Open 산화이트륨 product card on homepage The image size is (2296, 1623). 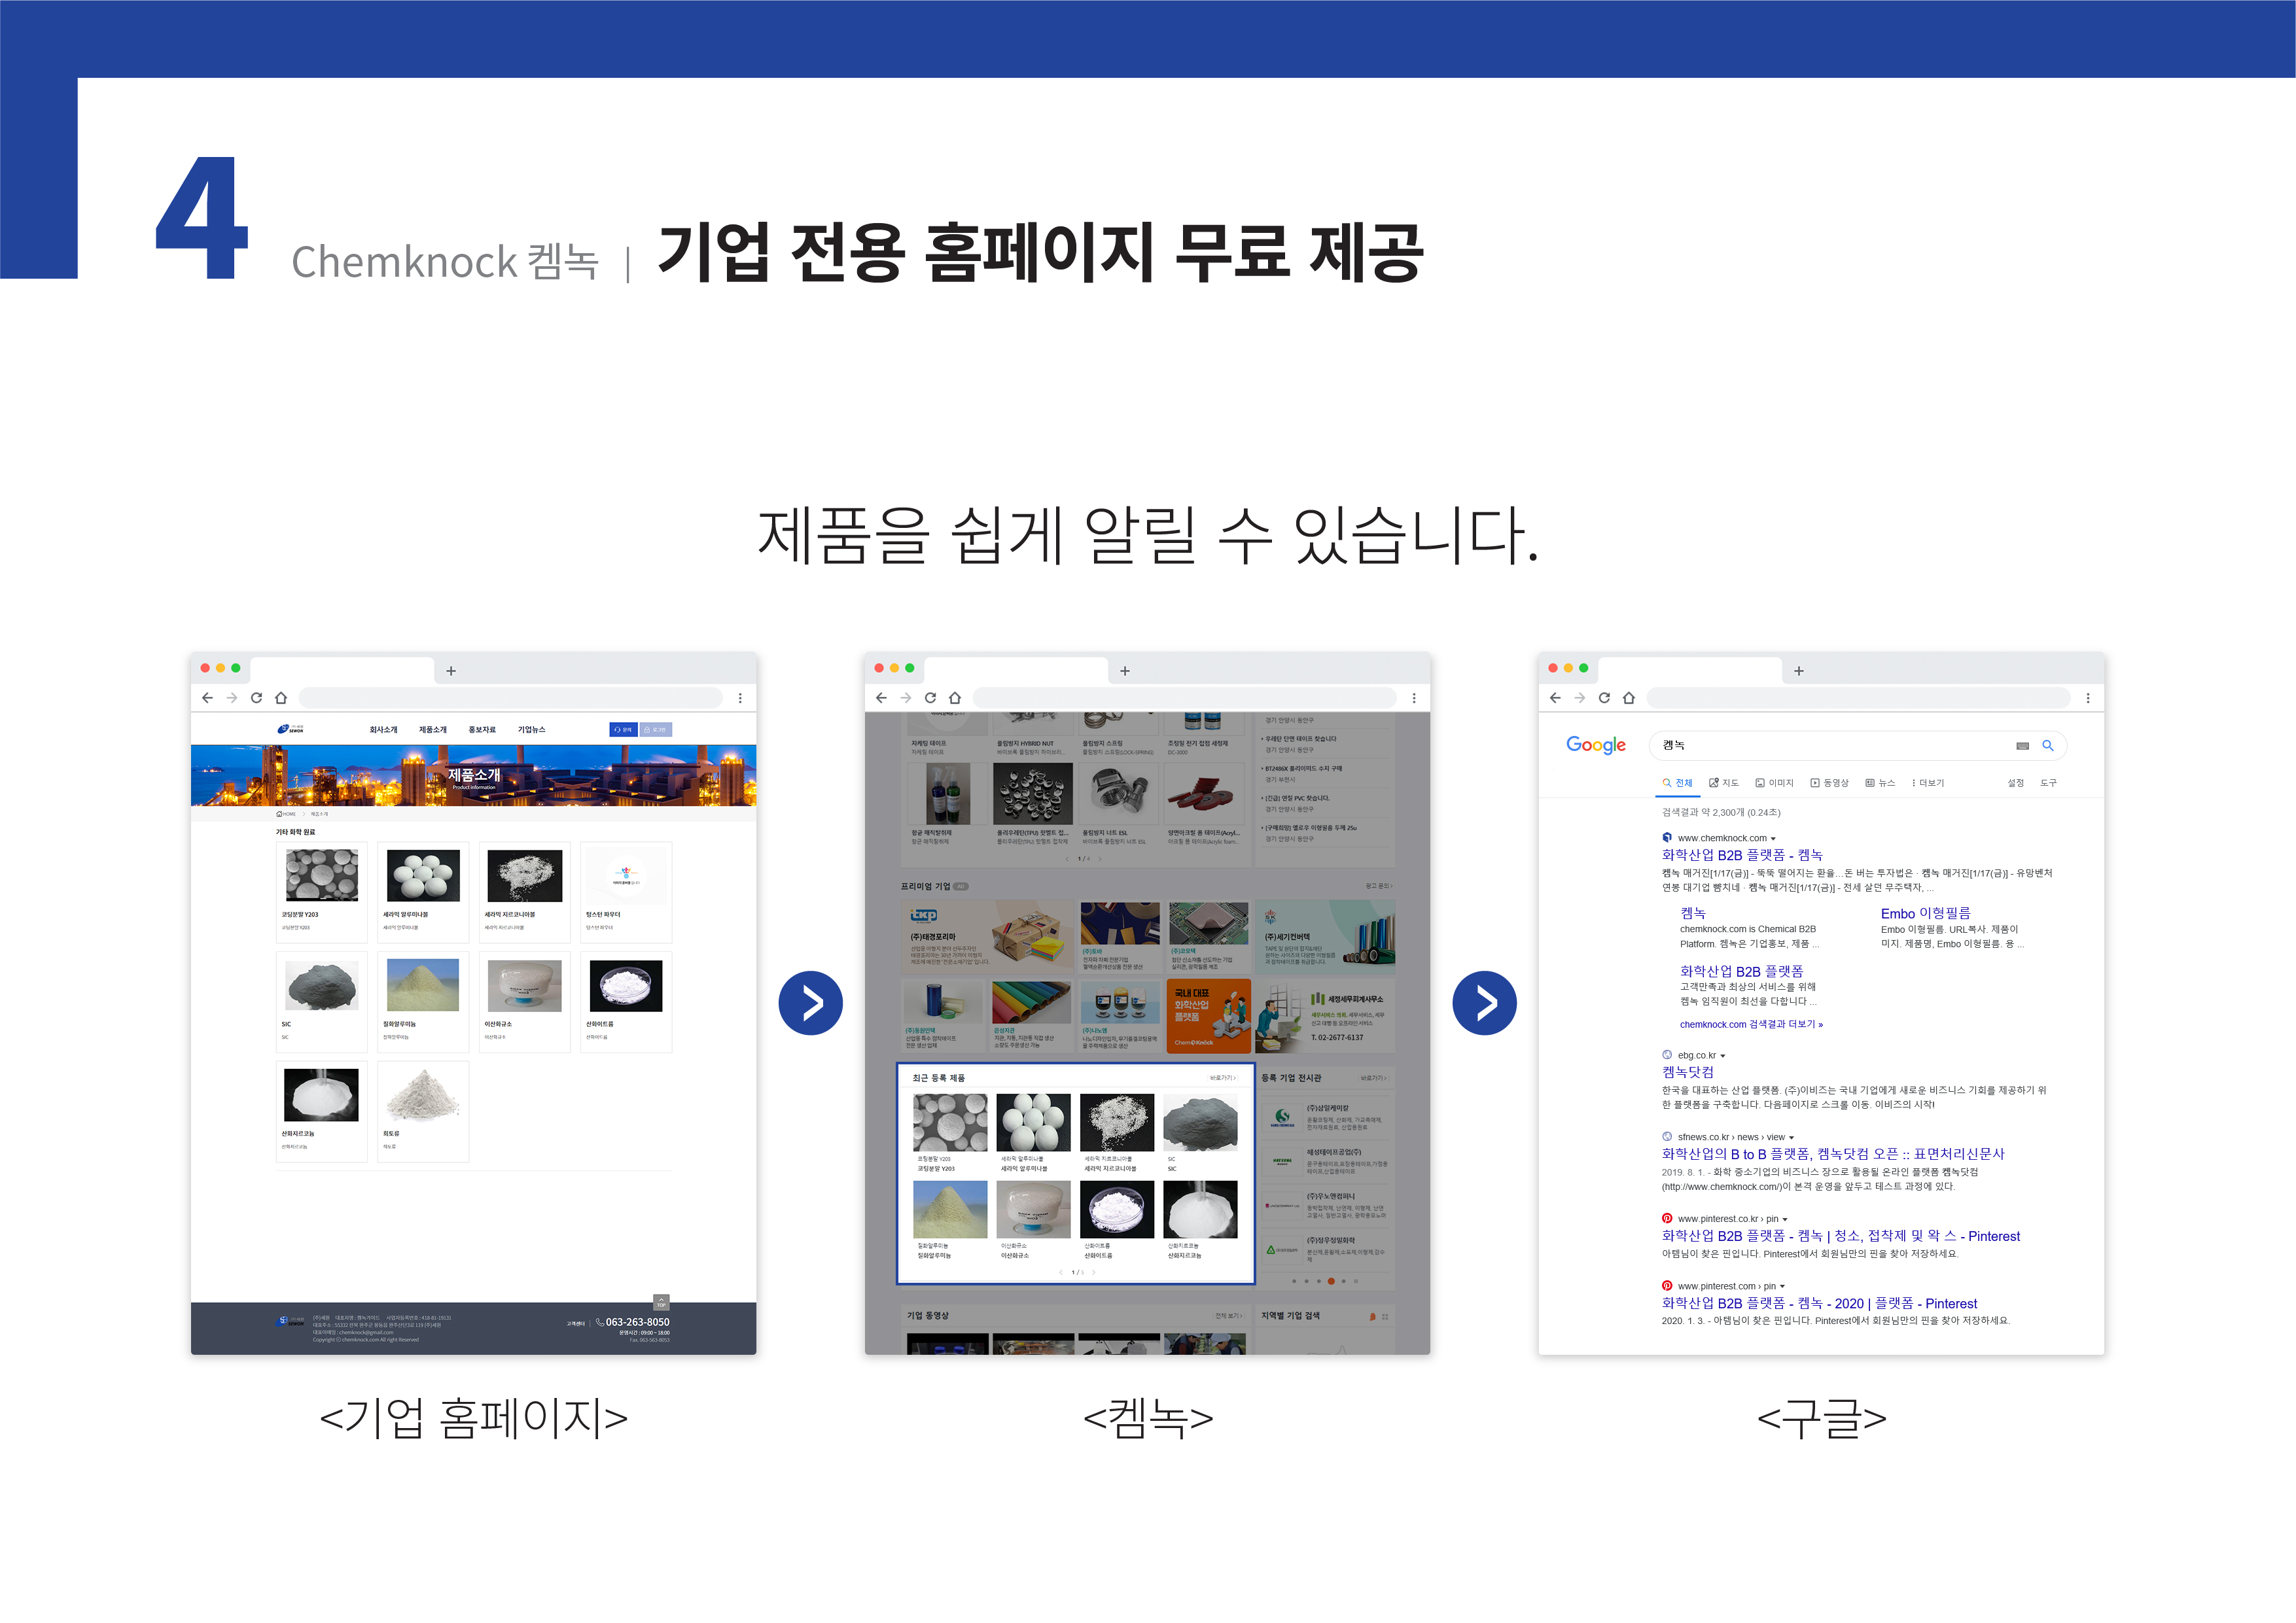[x=626, y=1002]
